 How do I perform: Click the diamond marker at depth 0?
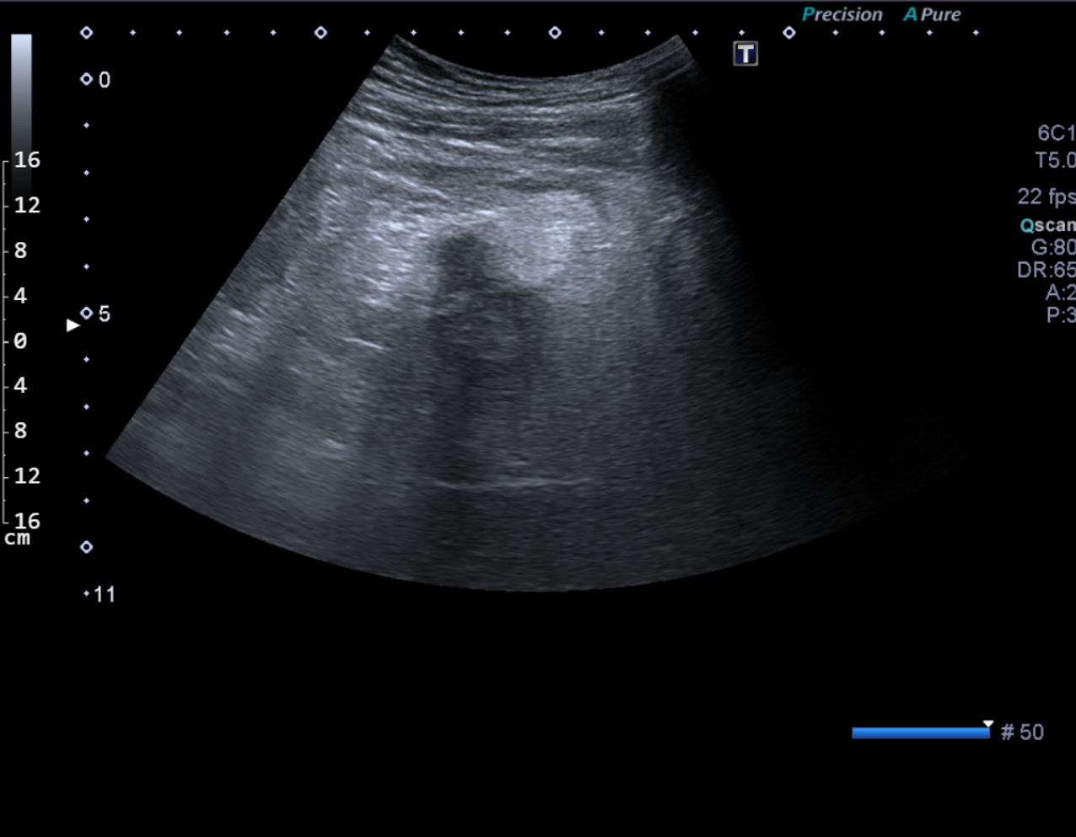[86, 79]
